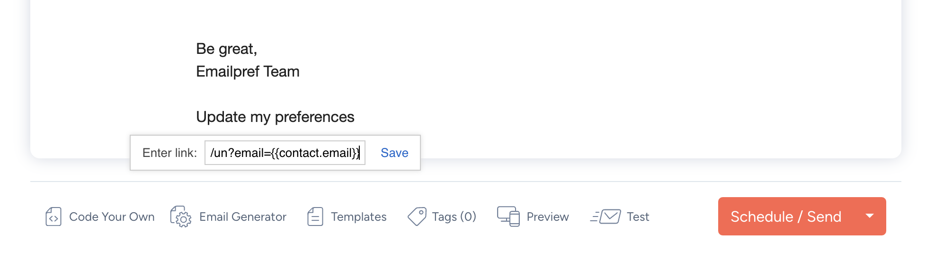
Task: Place cursor in Be great, line
Action: [x=226, y=49]
